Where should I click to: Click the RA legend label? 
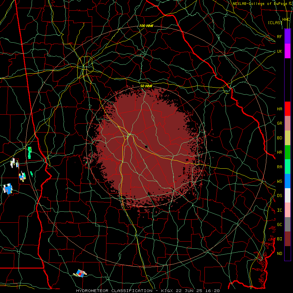279,167
